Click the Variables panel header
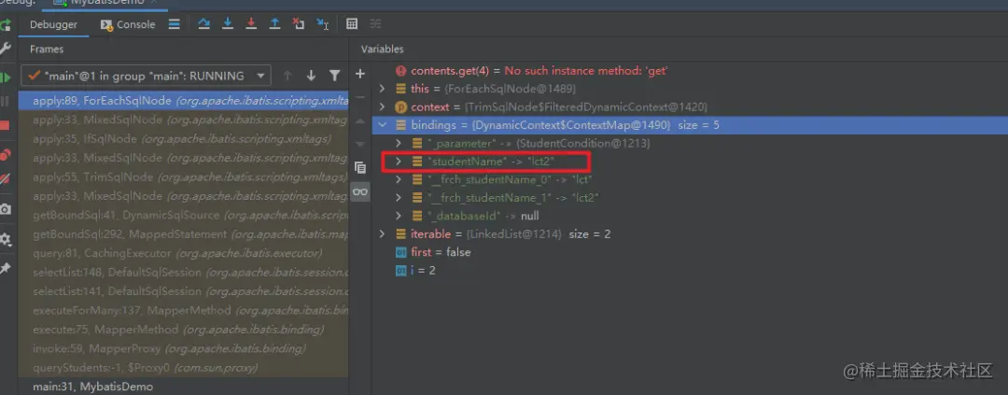The image size is (1008, 395). pos(382,49)
